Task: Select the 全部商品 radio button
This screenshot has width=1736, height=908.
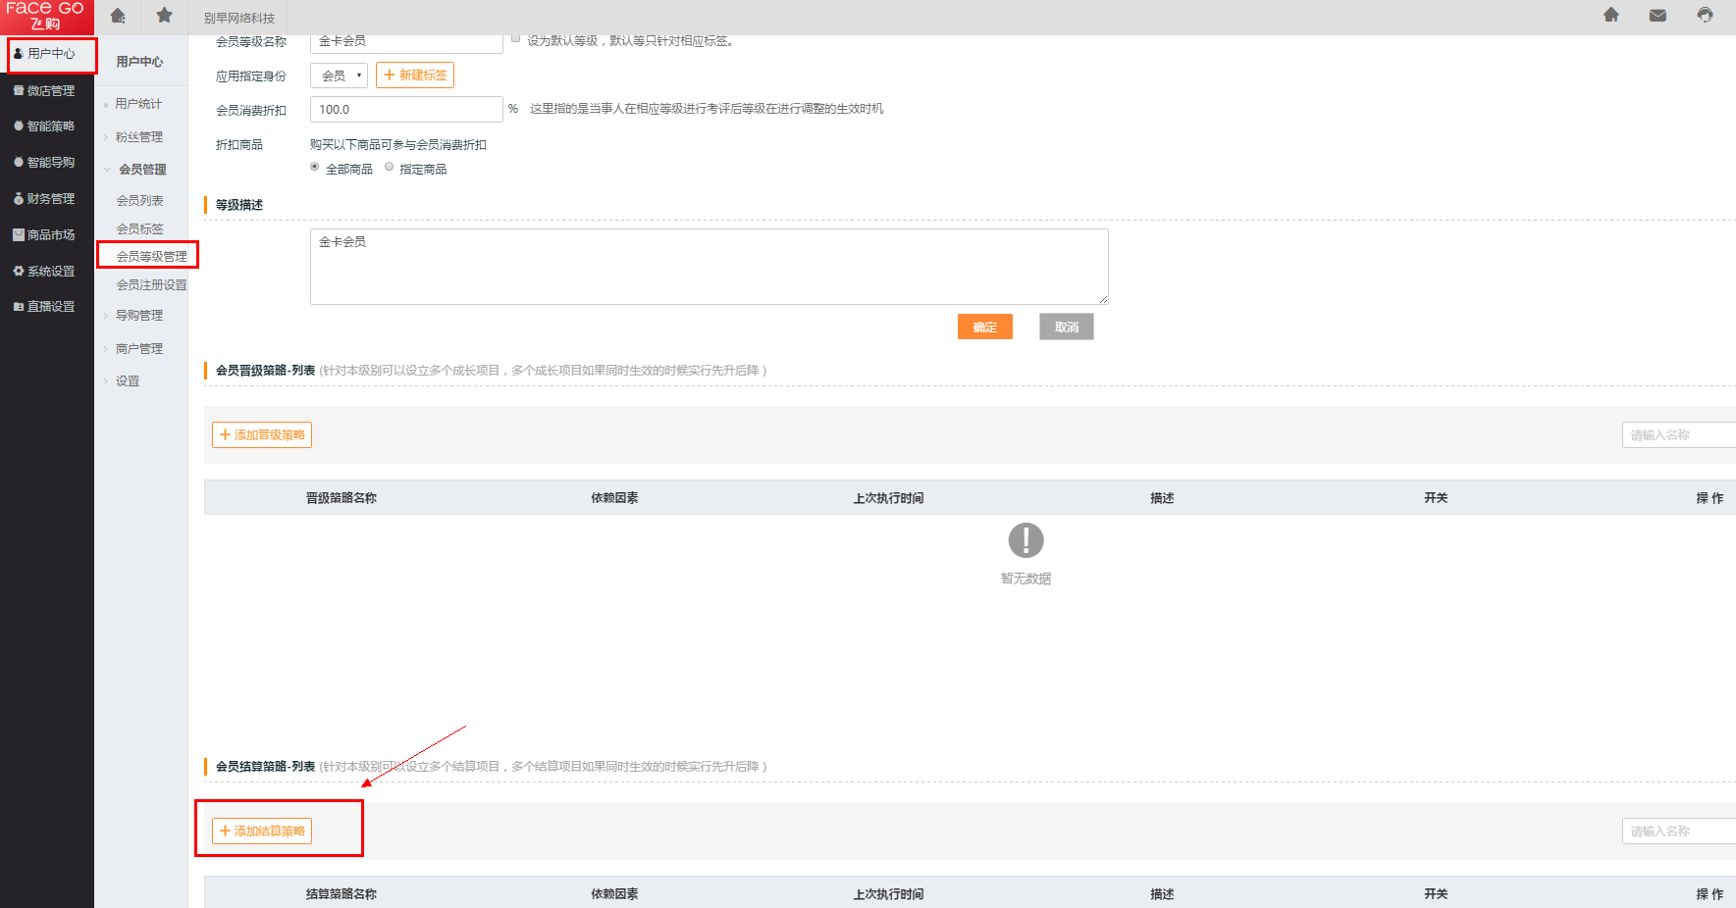Action: tap(315, 167)
